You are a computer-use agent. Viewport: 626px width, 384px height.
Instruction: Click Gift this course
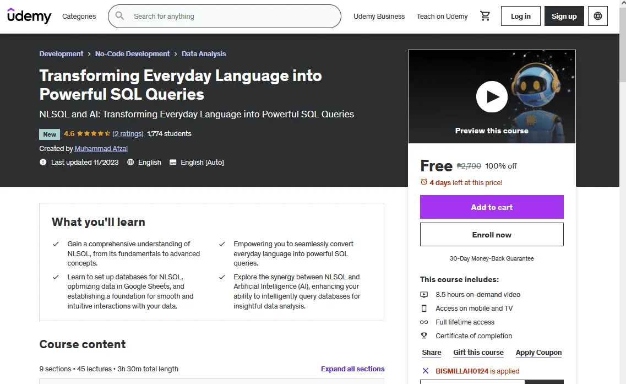[x=478, y=353]
